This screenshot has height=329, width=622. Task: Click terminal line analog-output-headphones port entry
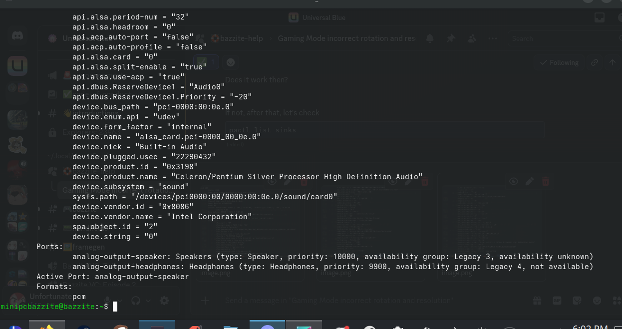point(333,266)
